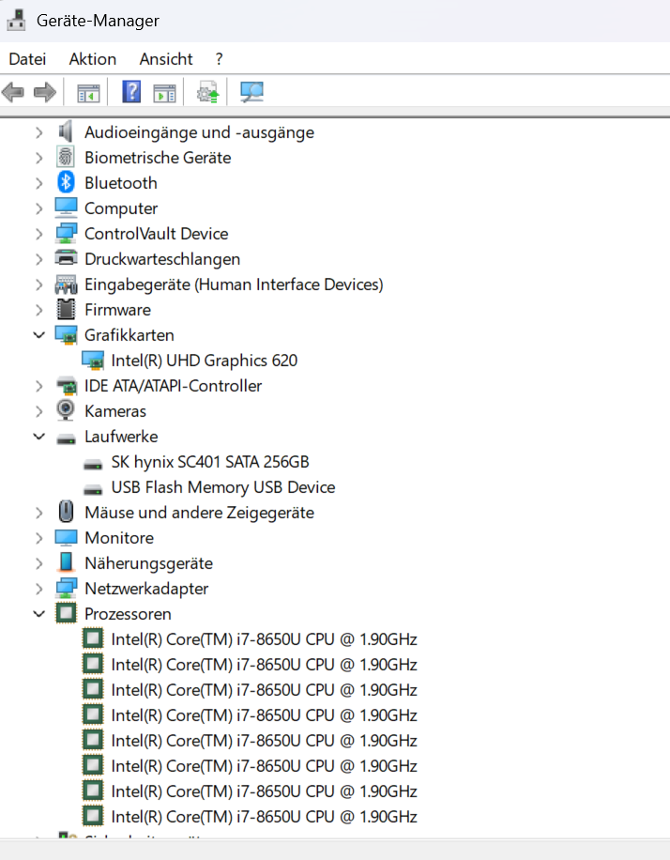Expand the Kameras category

[x=38, y=411]
